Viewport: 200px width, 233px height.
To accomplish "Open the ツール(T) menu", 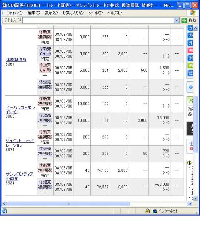I will coord(95,13).
